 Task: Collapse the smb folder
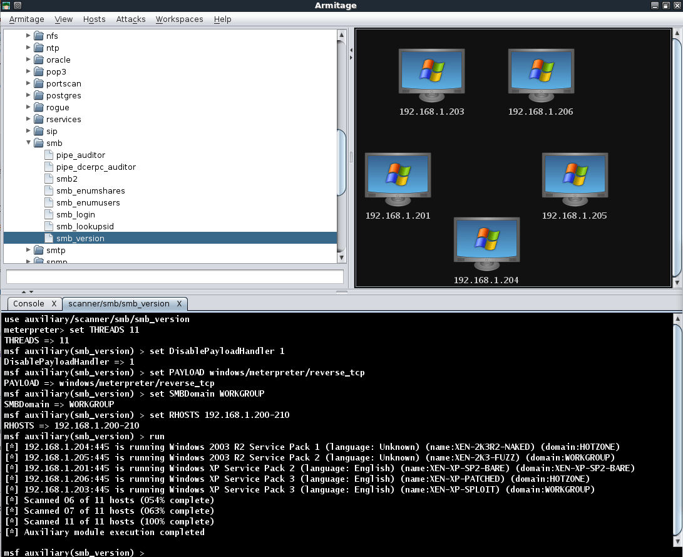coord(29,143)
